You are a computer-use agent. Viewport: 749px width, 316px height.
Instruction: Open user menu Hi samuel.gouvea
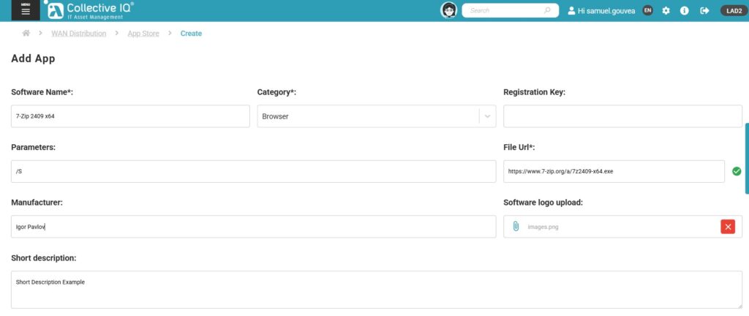click(x=601, y=11)
